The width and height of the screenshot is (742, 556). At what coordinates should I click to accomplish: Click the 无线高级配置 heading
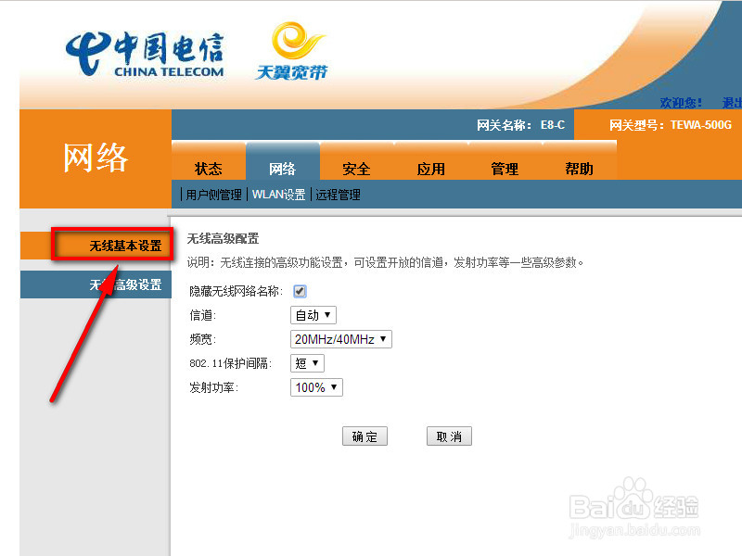point(223,239)
